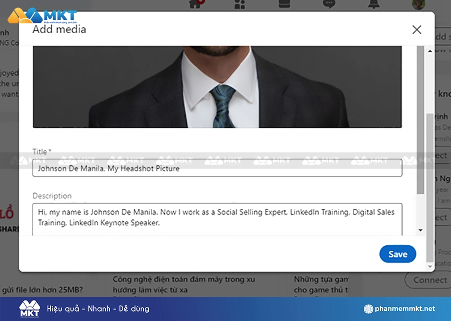Open "Những tựa game" article link
This screenshot has width=451, height=321.
point(321,284)
